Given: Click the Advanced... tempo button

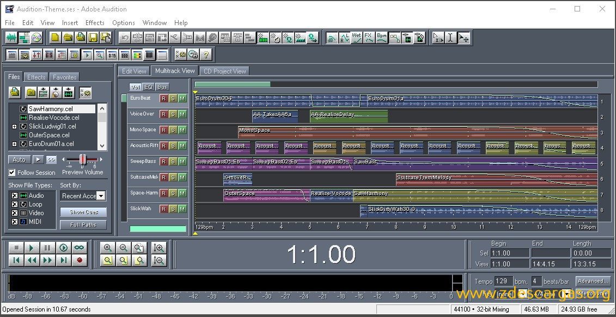Looking at the screenshot, I should tap(593, 281).
